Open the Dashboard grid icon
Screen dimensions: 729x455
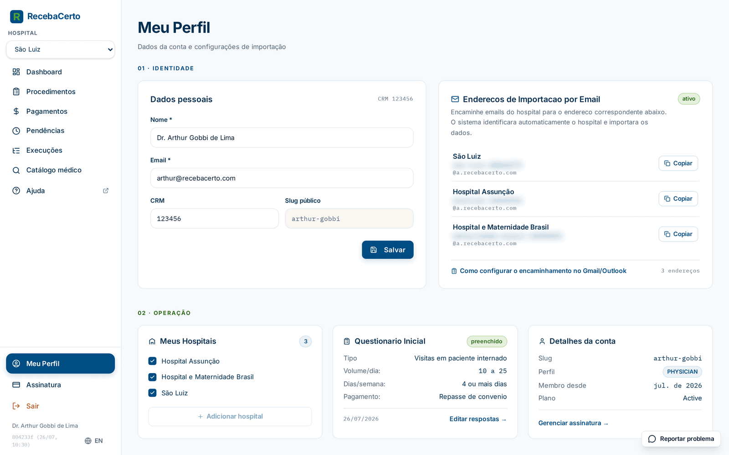coord(16,72)
